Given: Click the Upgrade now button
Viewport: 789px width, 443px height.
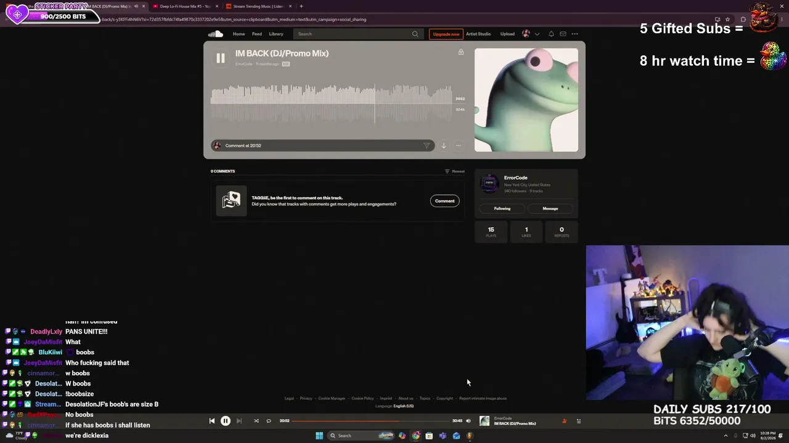Looking at the screenshot, I should point(446,34).
